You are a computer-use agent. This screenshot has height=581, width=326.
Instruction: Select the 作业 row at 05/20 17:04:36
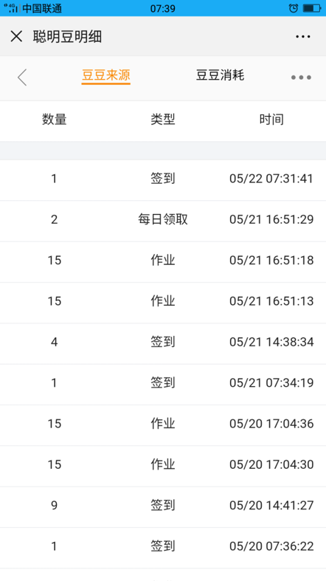coord(163,425)
